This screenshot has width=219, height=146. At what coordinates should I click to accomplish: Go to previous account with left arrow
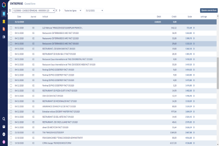pyautogui.click(x=56, y=10)
